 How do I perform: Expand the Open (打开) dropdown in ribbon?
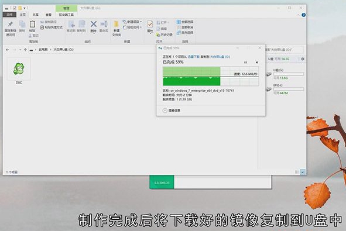click(x=163, y=22)
